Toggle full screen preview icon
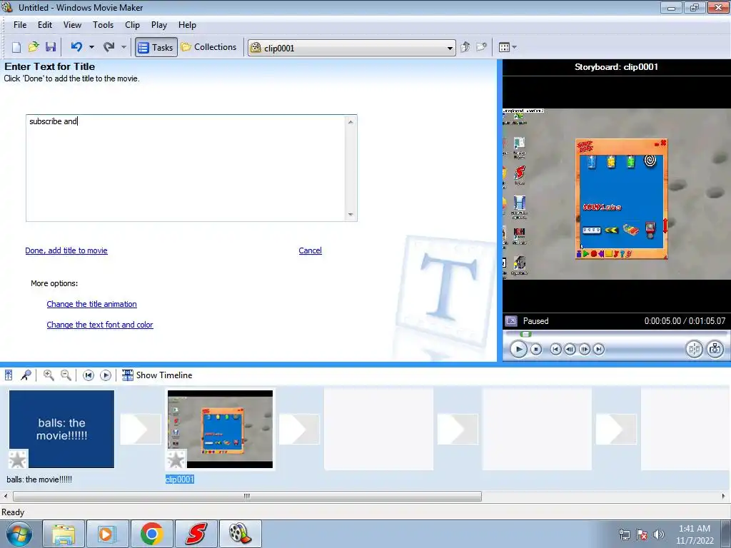This screenshot has width=731, height=548. click(x=511, y=321)
